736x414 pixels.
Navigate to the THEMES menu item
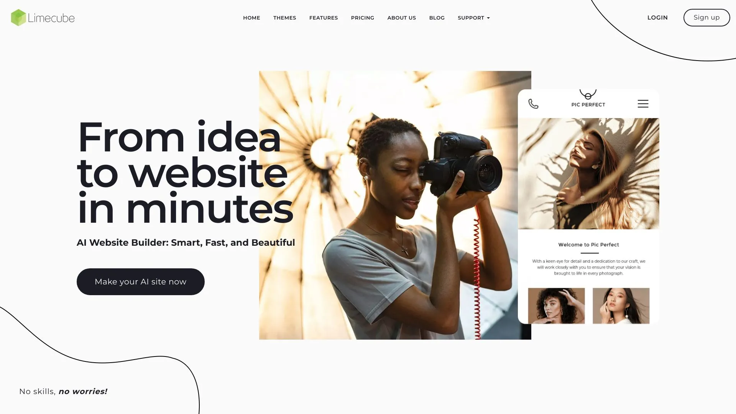pos(284,17)
